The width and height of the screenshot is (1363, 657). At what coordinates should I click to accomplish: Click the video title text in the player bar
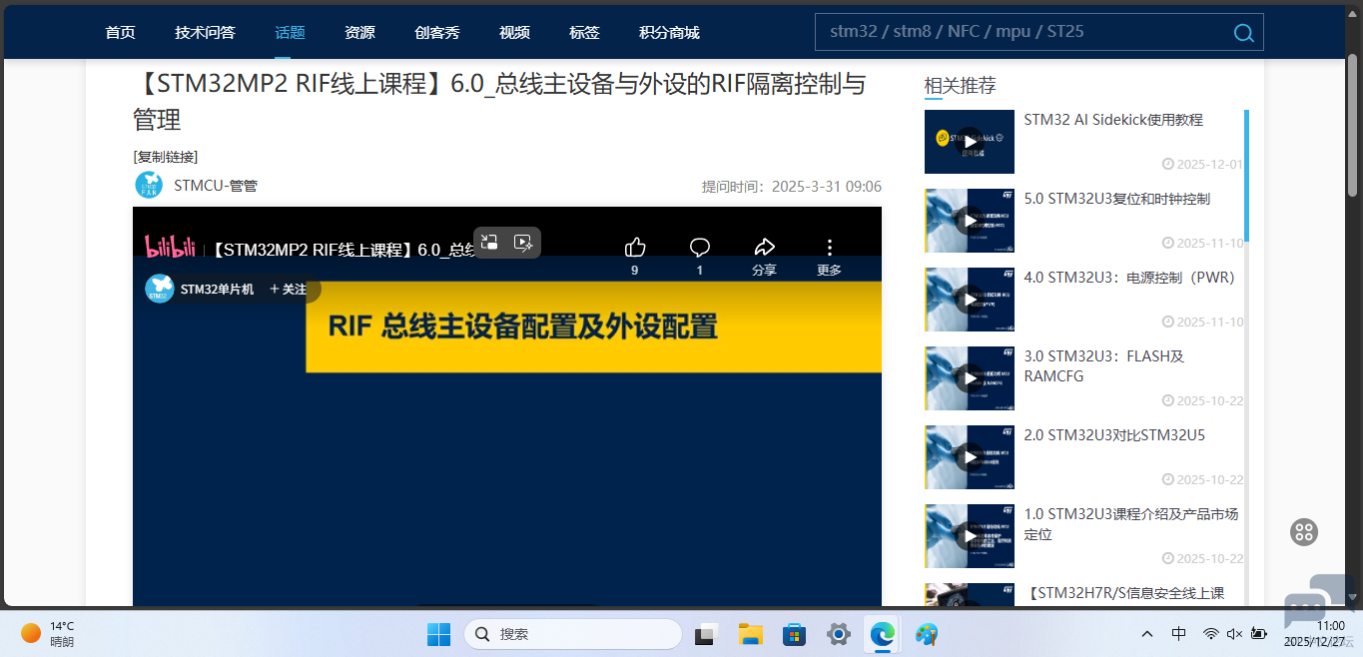click(x=343, y=250)
